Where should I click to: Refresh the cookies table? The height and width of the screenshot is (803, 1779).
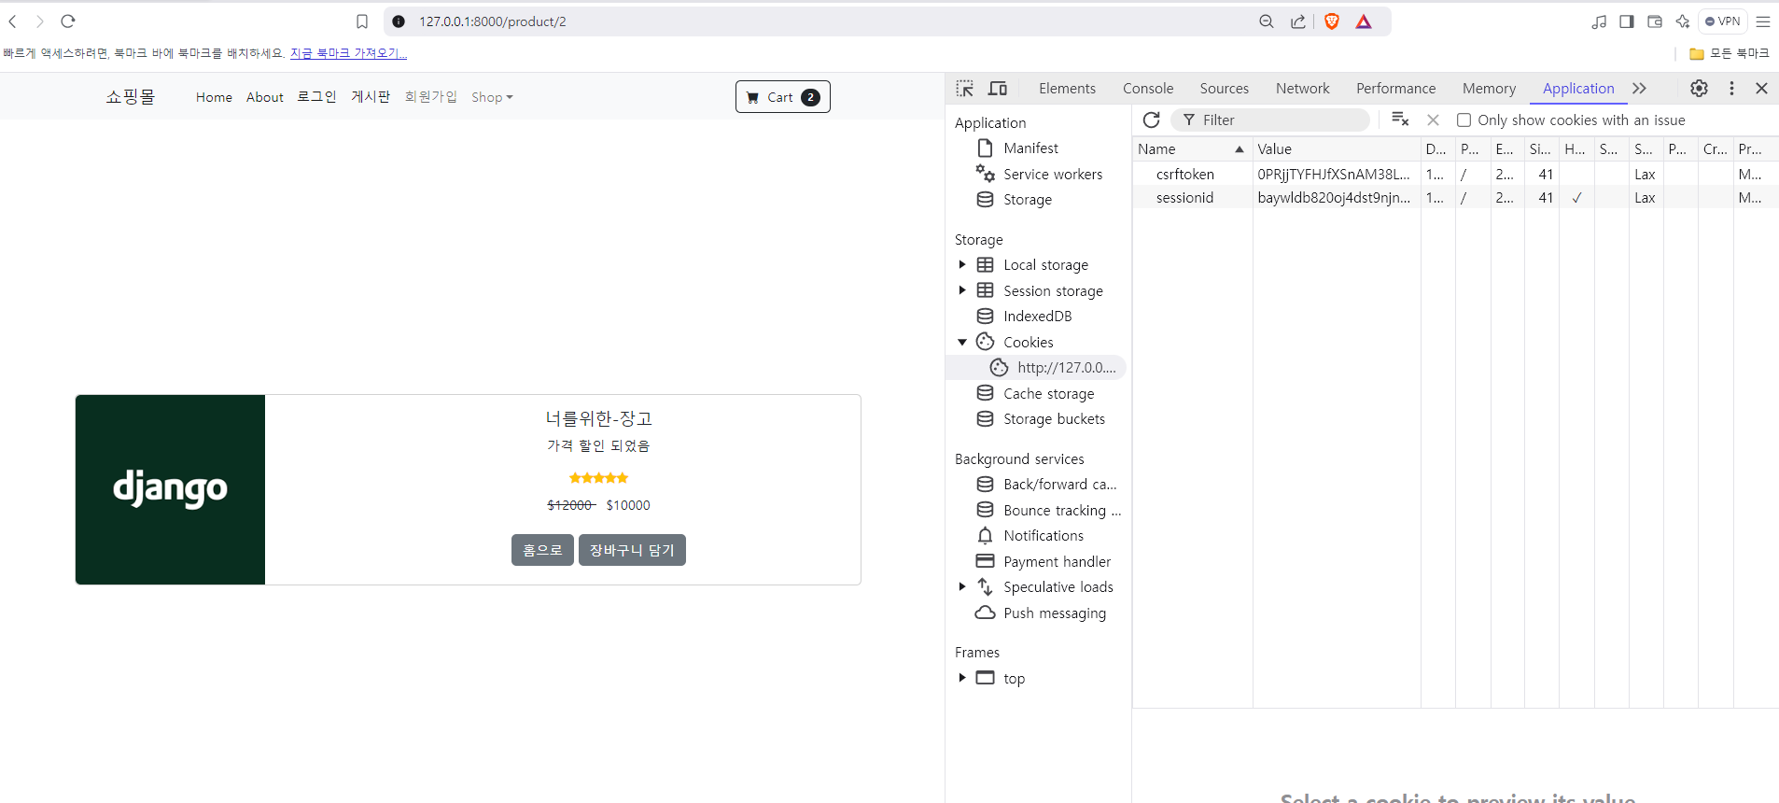(1152, 120)
